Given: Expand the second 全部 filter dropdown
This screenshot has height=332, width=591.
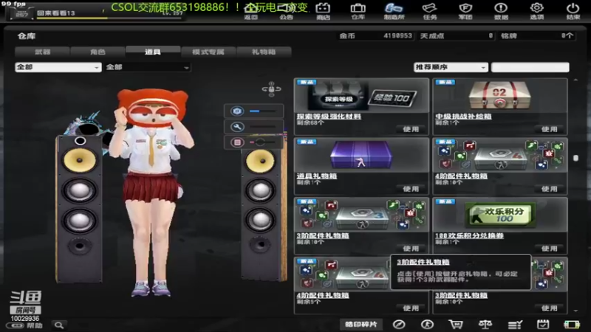Looking at the screenshot, I should pyautogui.click(x=148, y=67).
